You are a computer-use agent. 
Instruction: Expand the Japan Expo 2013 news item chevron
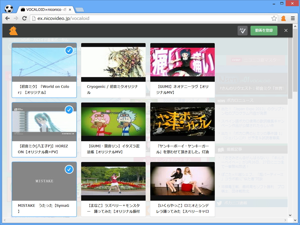219,109
